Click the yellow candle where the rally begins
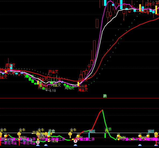 78,84
